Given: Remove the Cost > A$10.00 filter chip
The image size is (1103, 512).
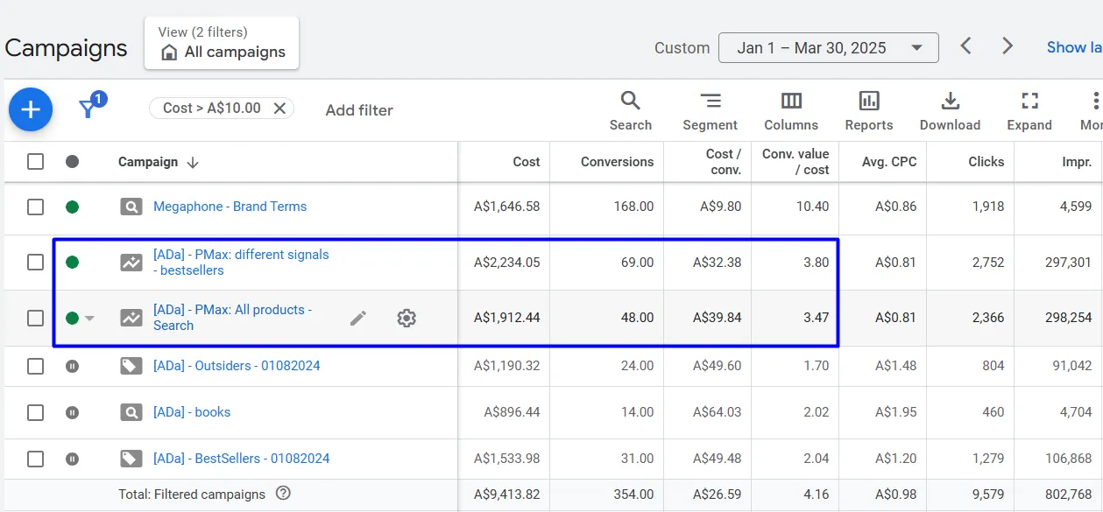Looking at the screenshot, I should (x=279, y=109).
